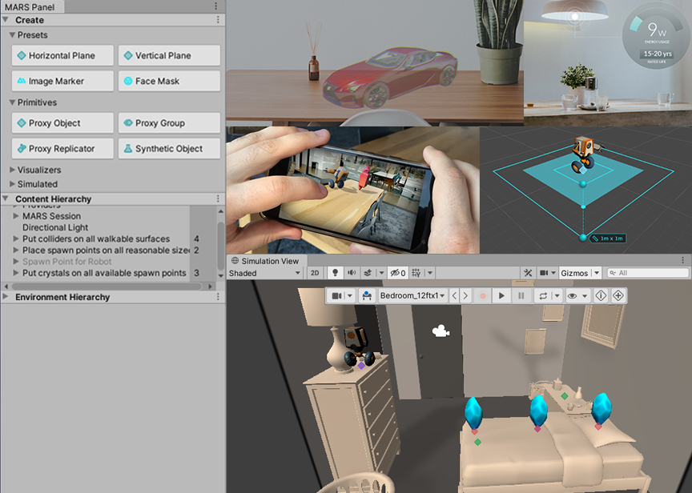Add a Synthetic Object
The width and height of the screenshot is (692, 493).
(x=169, y=148)
